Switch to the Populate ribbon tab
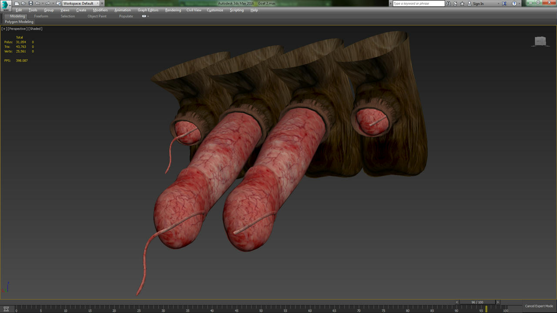Image resolution: width=557 pixels, height=313 pixels. 126,16
